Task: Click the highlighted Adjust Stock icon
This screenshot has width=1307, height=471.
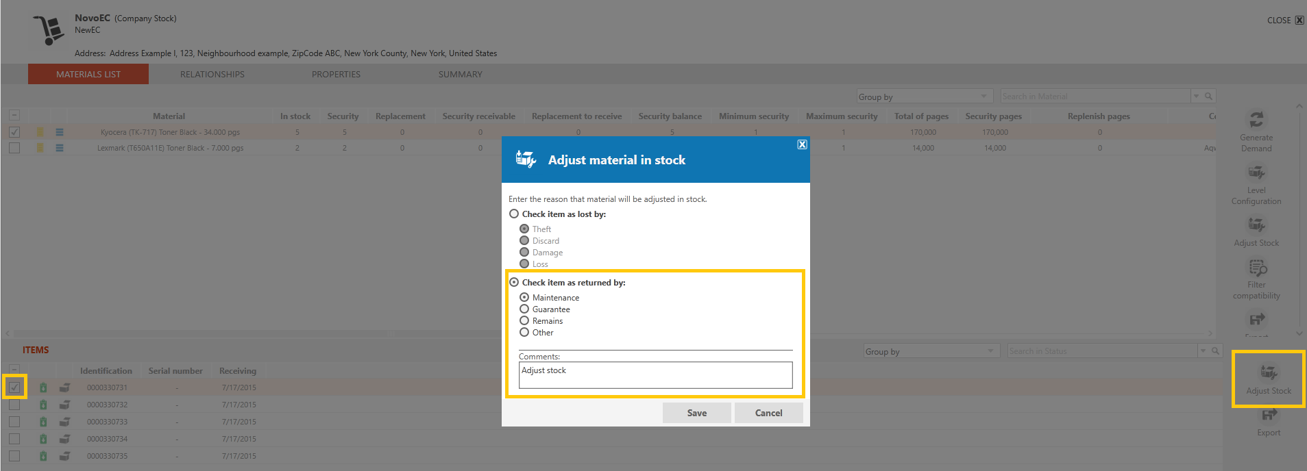Action: coord(1269,372)
